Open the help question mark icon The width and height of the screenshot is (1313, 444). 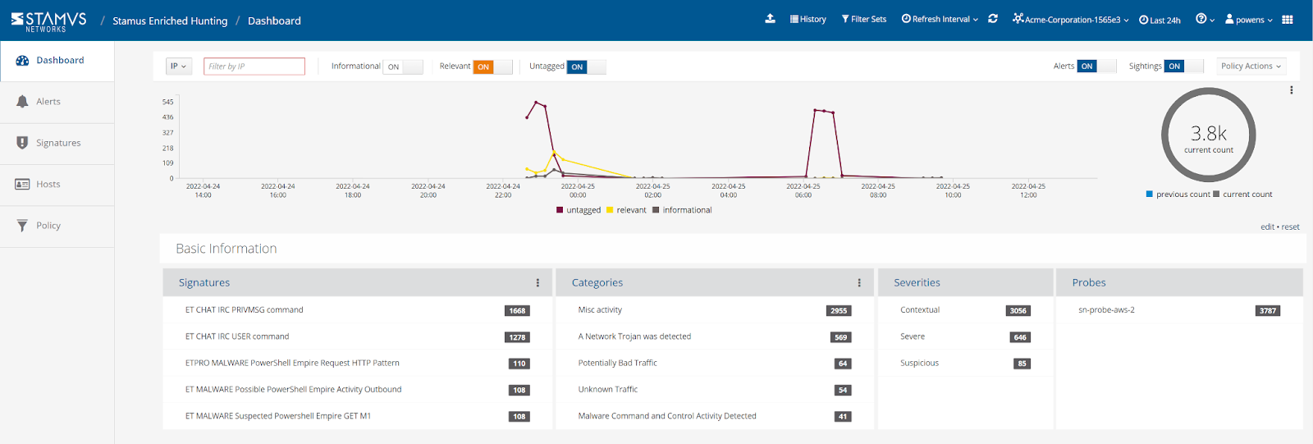pos(1205,19)
